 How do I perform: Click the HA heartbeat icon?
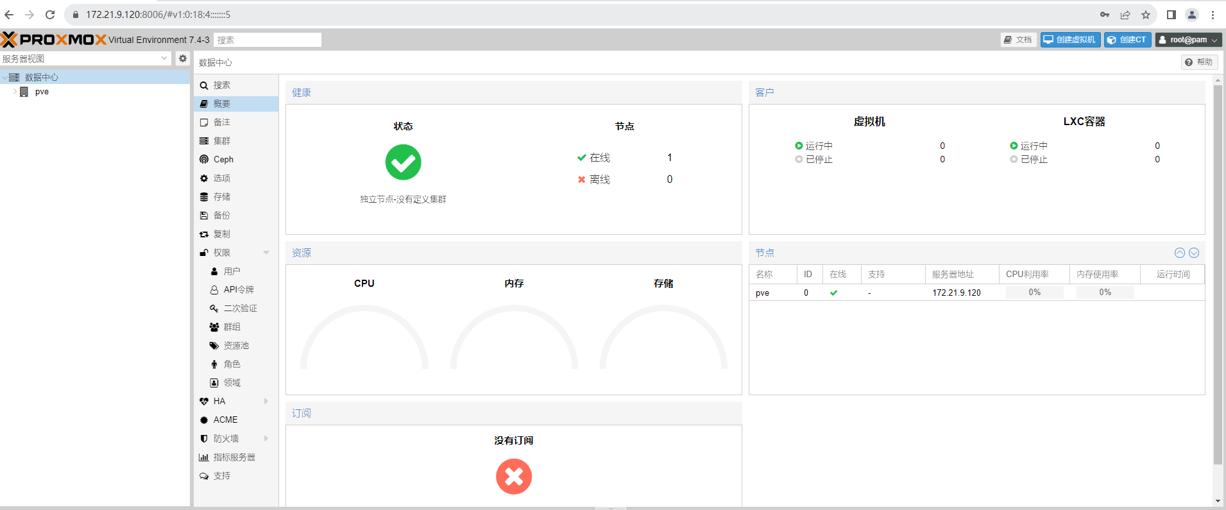click(x=204, y=402)
